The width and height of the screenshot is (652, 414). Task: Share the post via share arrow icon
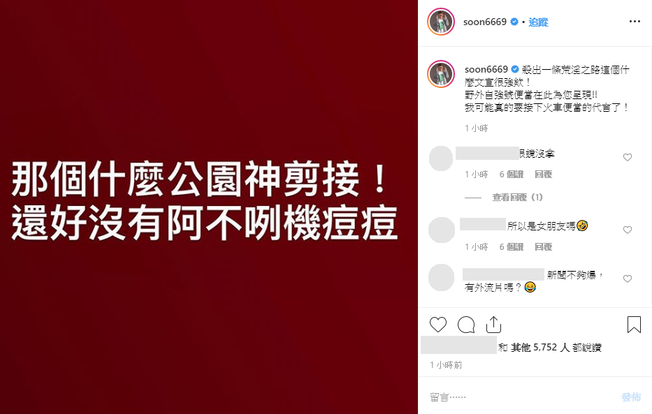493,325
